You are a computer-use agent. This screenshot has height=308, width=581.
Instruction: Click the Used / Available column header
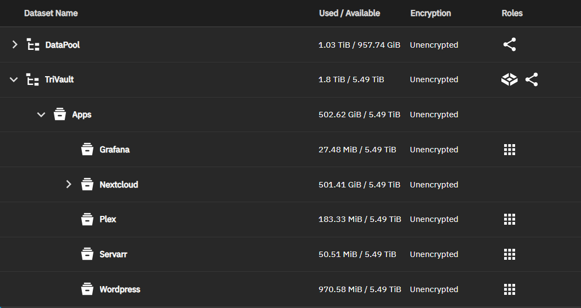[x=349, y=13]
